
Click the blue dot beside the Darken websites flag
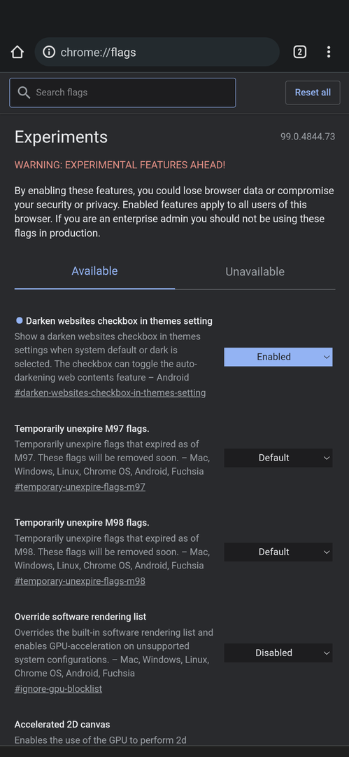click(x=20, y=320)
